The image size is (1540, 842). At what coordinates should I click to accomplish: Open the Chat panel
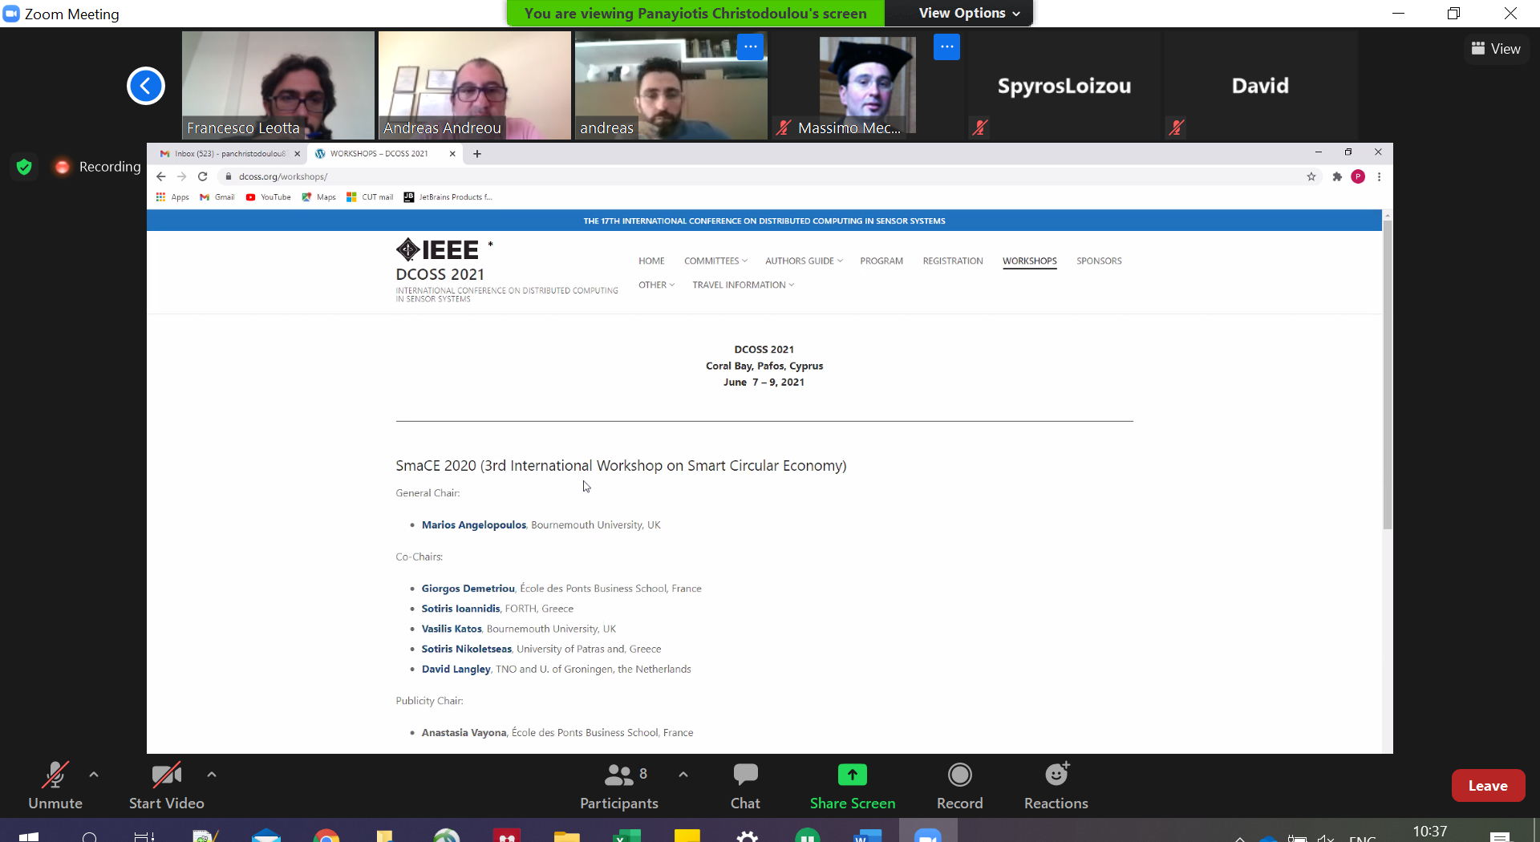click(744, 785)
